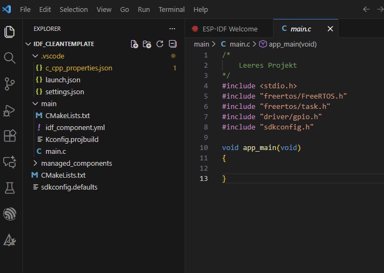Collapse the main folder
Screen dimensions: 384x273
(x=48, y=103)
